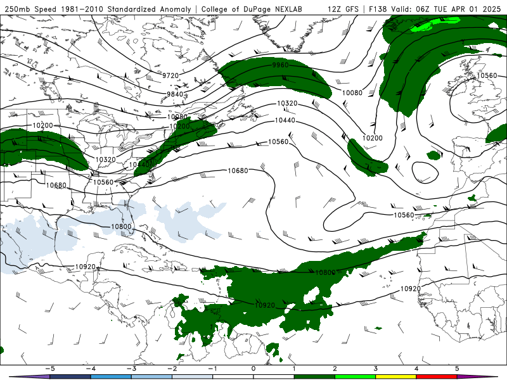
Task: Click the "10440" contour label over the Atlantic
Action: [x=285, y=120]
